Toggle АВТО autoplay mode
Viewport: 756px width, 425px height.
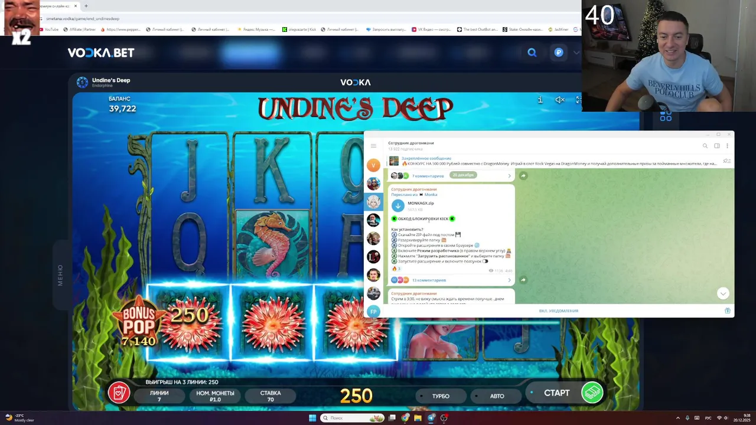497,396
